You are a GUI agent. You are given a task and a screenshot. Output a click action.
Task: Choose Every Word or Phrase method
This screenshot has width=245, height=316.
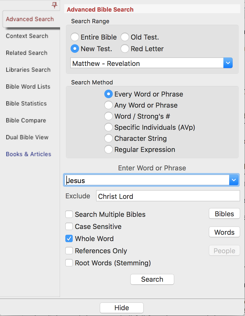point(109,94)
